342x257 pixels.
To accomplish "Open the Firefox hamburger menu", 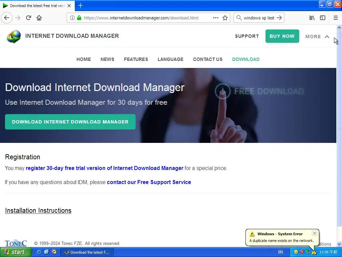I will pos(335,18).
